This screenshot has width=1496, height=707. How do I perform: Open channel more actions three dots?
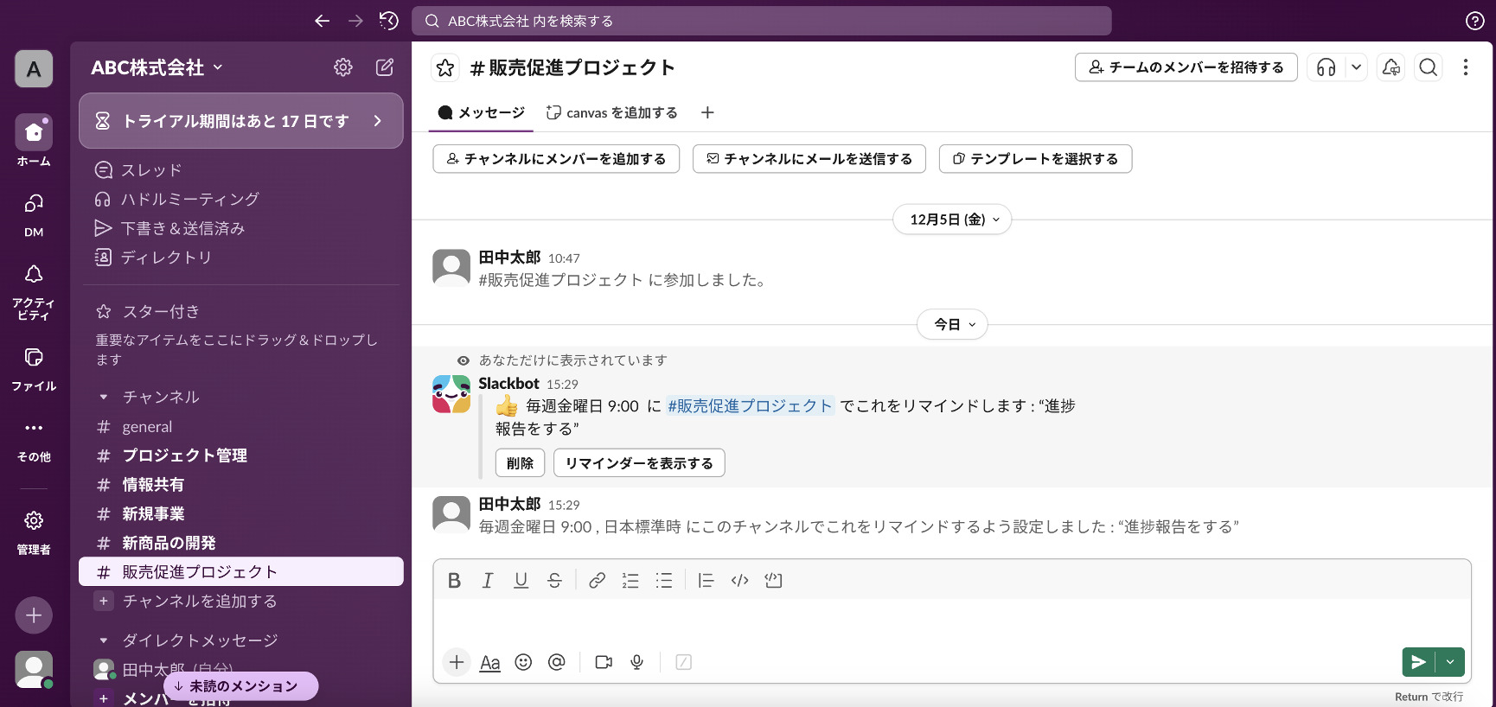click(x=1466, y=67)
